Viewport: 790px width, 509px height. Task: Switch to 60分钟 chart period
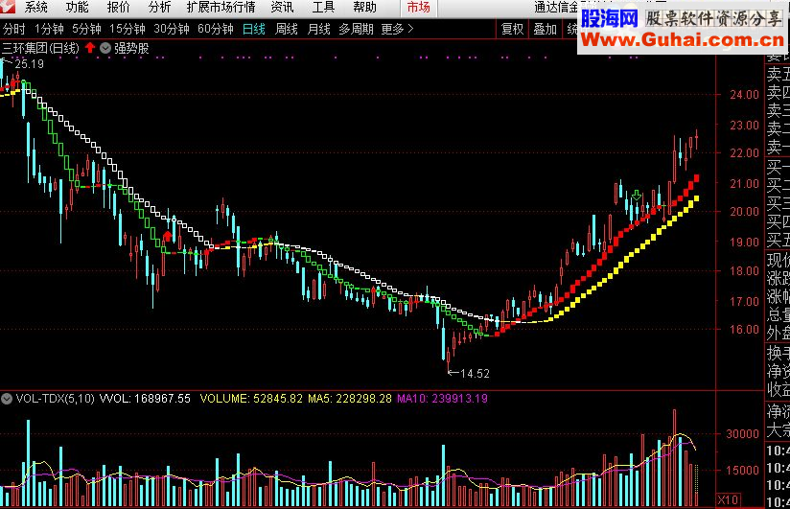point(216,29)
